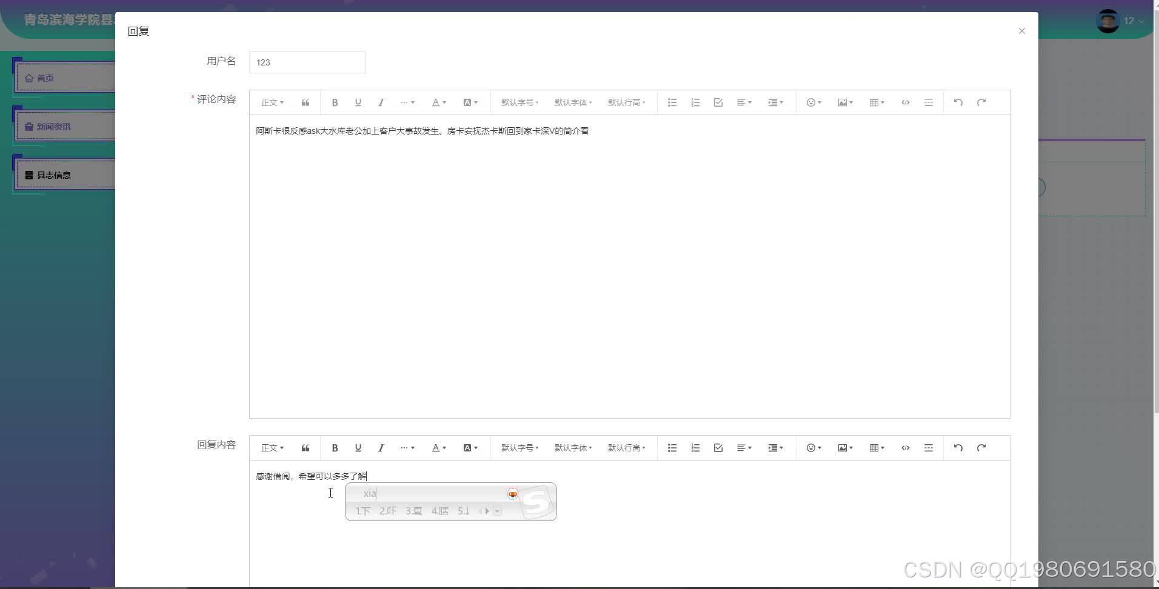The image size is (1159, 589).
Task: Insert todo checkbox in comment editor
Action: (718, 102)
